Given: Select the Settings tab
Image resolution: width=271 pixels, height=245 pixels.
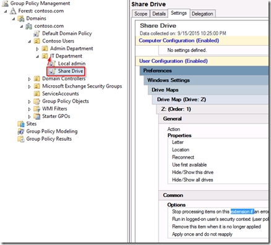Looking at the screenshot, I should (x=179, y=13).
